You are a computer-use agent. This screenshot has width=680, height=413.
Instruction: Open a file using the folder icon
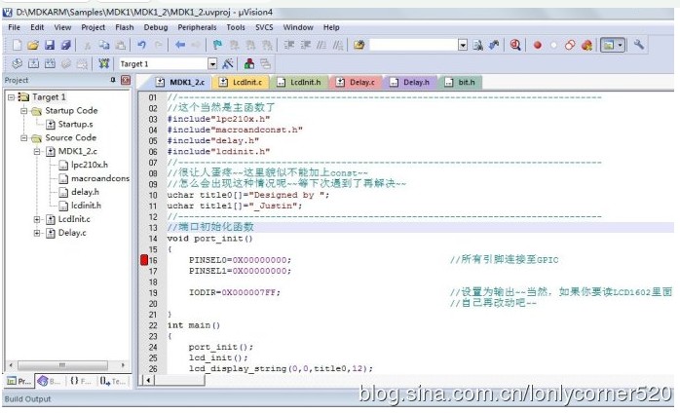(33, 45)
